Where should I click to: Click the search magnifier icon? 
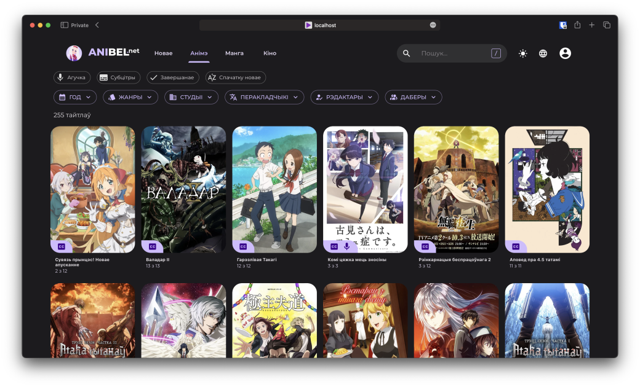click(406, 53)
